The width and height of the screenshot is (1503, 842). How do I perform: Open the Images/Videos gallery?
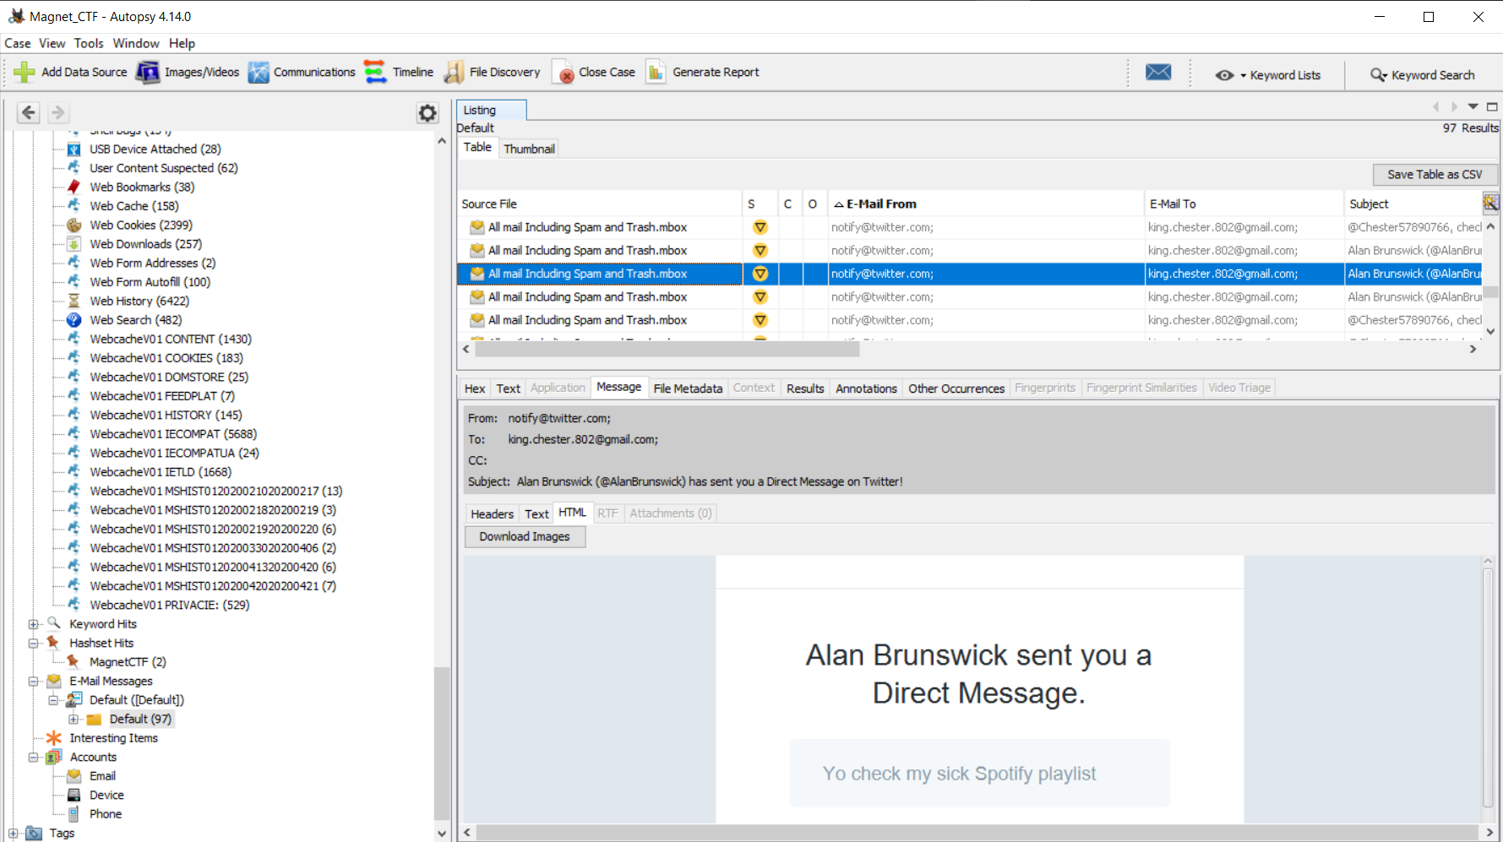point(188,73)
